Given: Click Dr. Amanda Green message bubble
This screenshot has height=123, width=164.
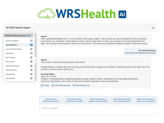Looking at the screenshot, I should point(140,51).
